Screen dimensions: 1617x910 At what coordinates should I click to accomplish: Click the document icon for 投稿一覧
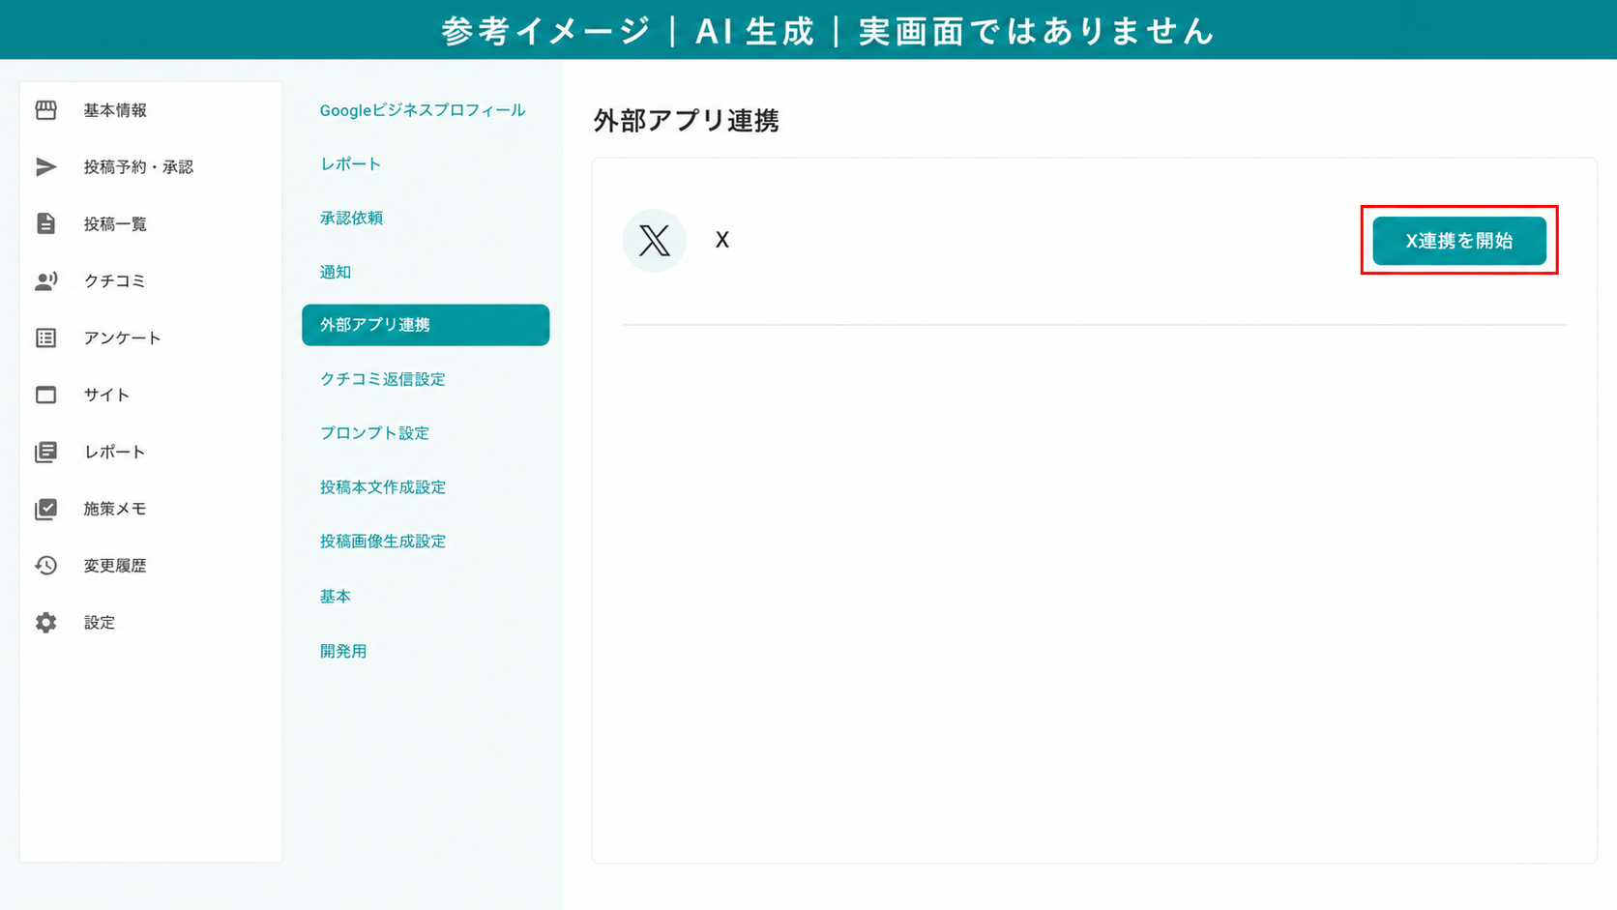[x=45, y=223]
